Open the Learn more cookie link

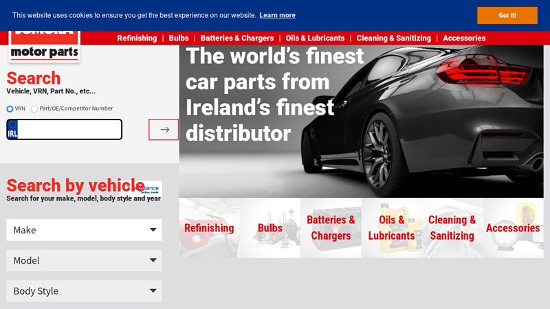point(277,15)
